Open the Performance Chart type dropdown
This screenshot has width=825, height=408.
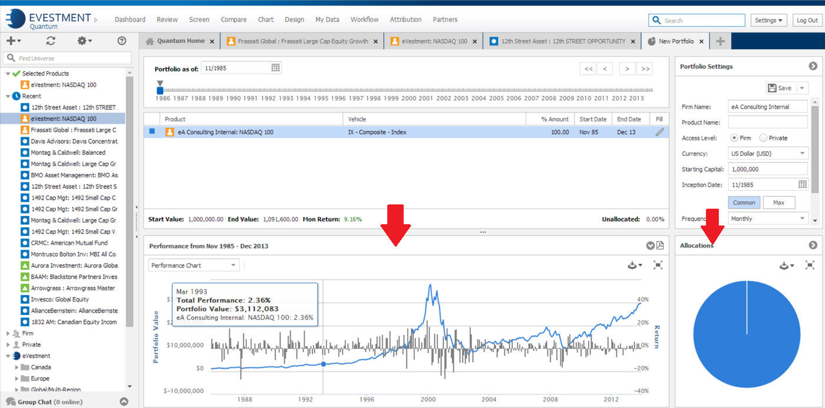click(193, 266)
